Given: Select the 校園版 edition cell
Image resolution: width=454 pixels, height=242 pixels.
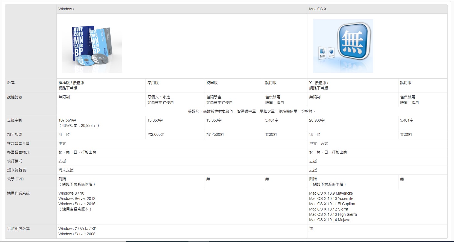Looking at the screenshot, I should (234, 85).
